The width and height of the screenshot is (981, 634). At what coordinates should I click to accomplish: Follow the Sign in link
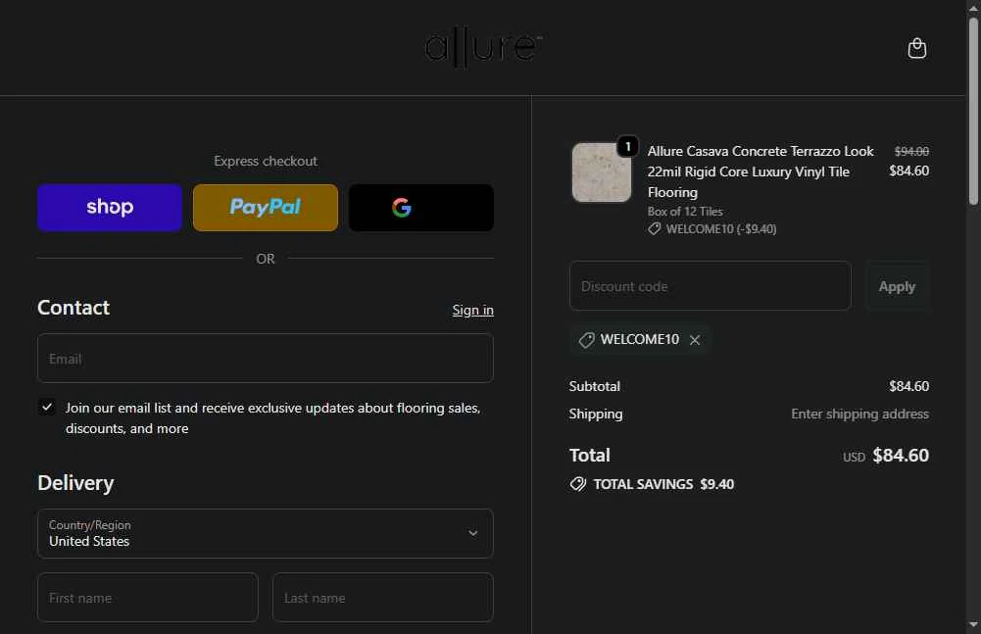[473, 310]
